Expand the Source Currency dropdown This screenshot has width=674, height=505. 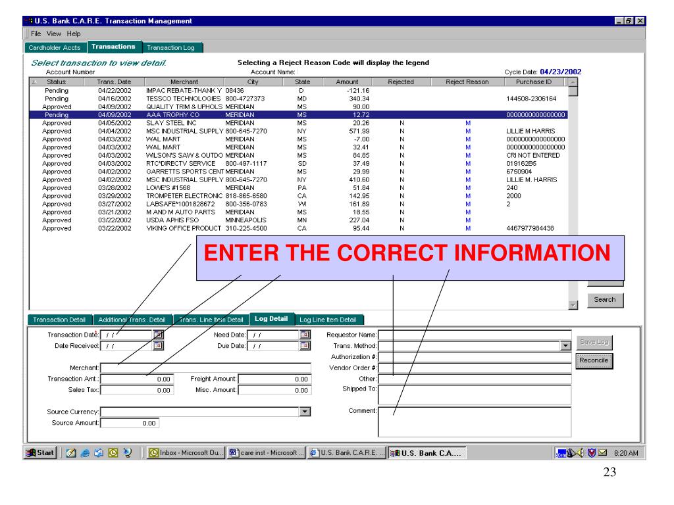305,412
